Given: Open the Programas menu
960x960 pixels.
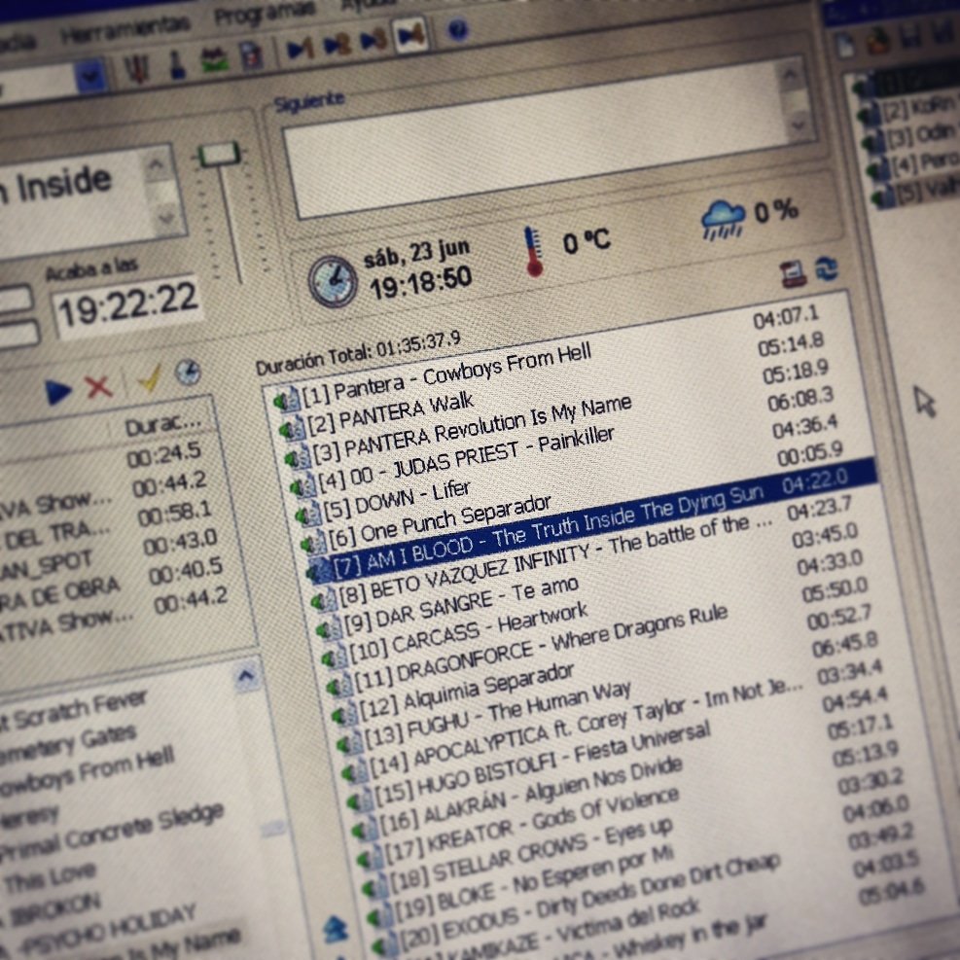Looking at the screenshot, I should click(x=265, y=11).
